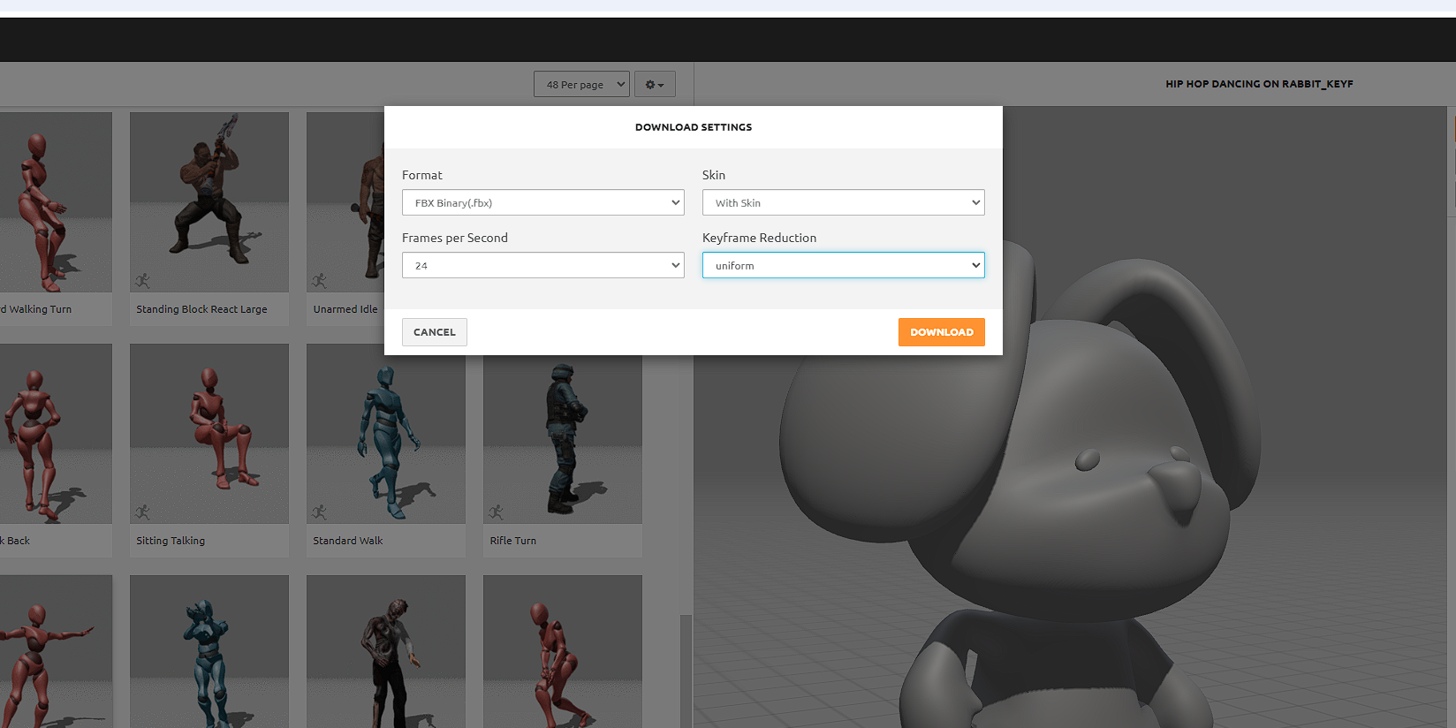Click the animation list vertical scrollbar

[x=685, y=671]
